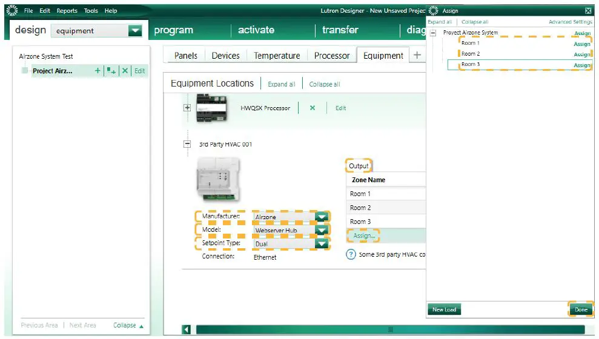Open the design section dropdown arrow

click(x=135, y=30)
